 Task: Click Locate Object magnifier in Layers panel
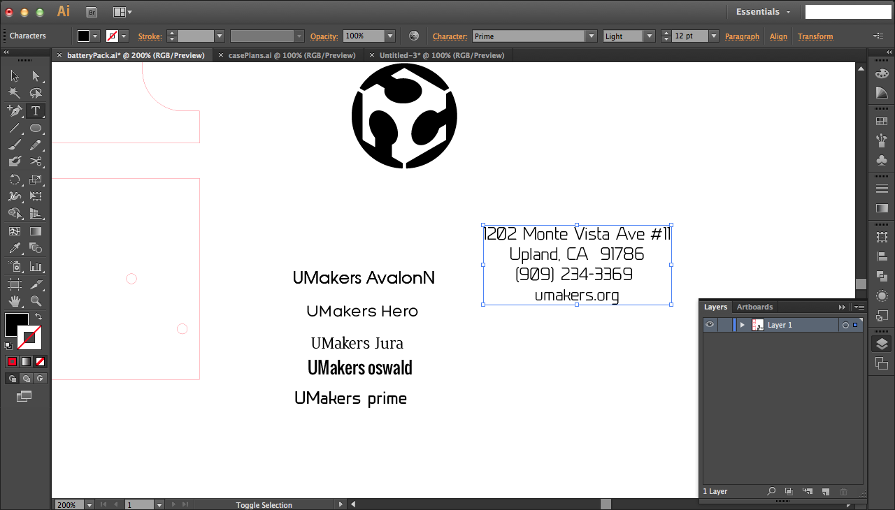tap(771, 492)
